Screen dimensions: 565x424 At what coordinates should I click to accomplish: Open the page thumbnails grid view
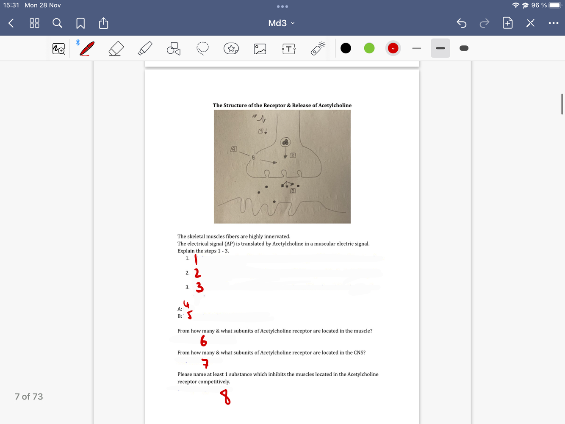click(x=34, y=23)
